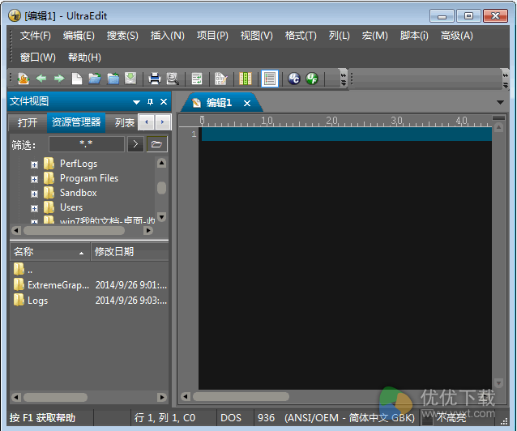
Task: Toggle column mode icon
Action: (x=245, y=79)
